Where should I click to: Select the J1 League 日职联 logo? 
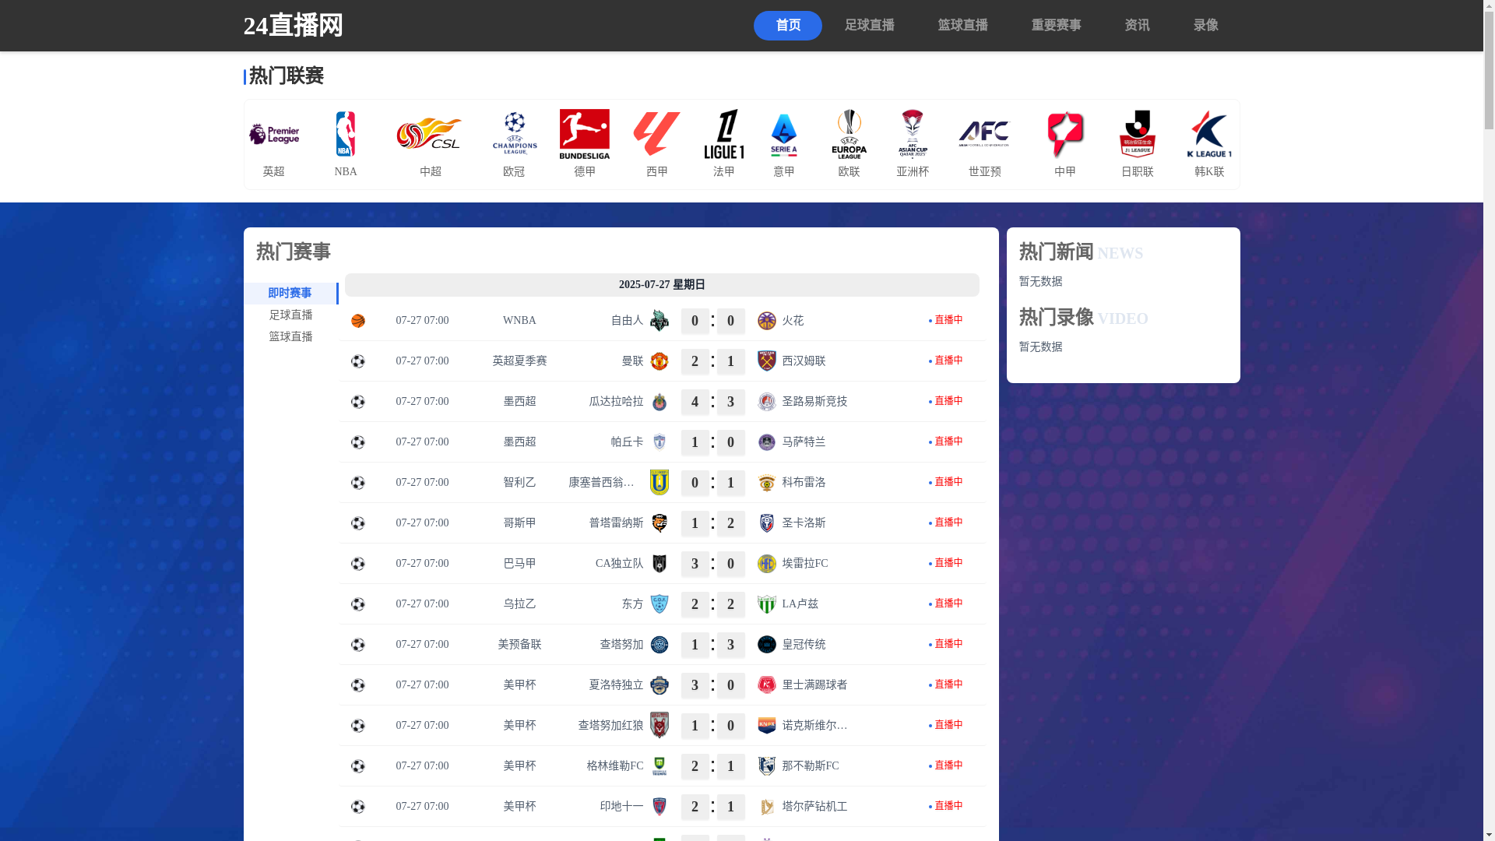(1138, 134)
